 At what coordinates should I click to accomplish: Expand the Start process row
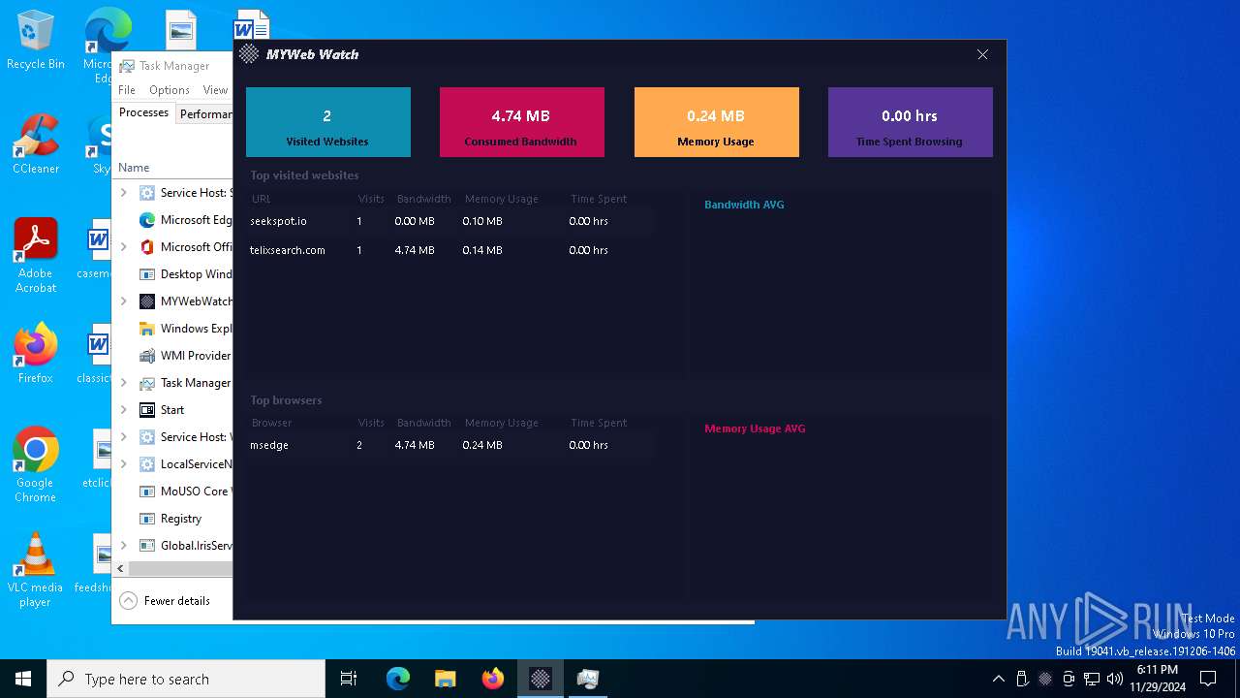[123, 410]
